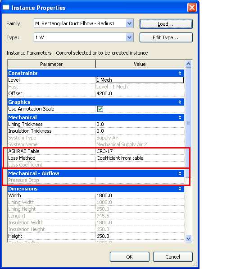Viewport: 231px width, 269px height.
Task: Click the Edit Type... button
Action: pos(166,37)
